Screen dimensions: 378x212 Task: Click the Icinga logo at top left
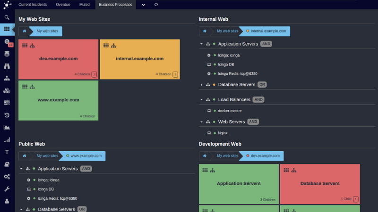pos(7,5)
